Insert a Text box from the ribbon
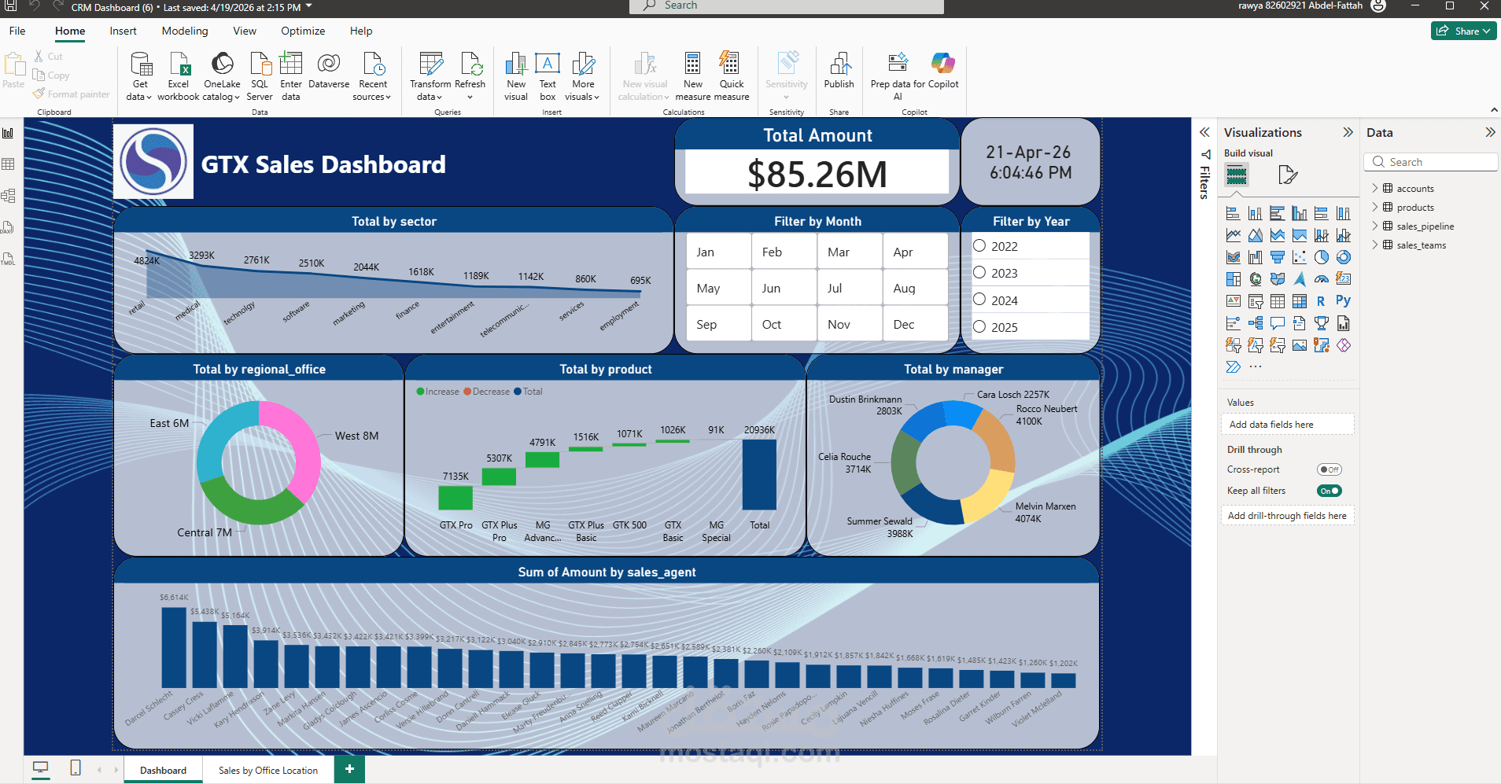The width and height of the screenshot is (1501, 784). click(548, 76)
